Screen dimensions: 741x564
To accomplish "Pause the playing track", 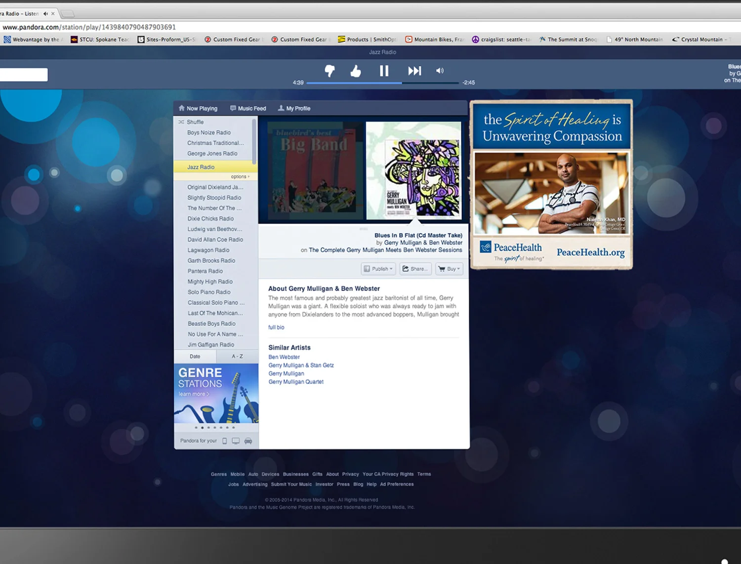I will click(x=384, y=71).
